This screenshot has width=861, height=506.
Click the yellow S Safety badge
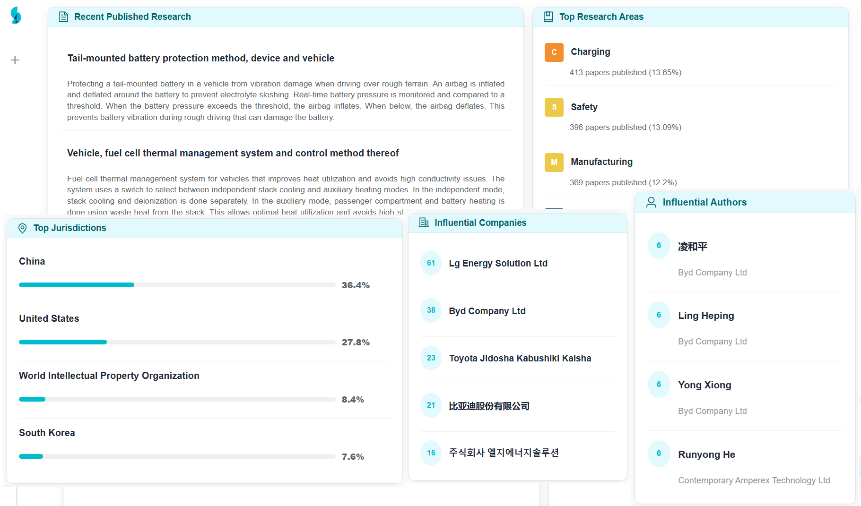pos(554,107)
